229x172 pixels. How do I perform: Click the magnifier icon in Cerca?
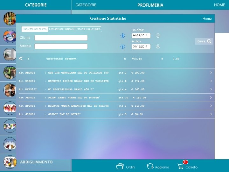point(209,41)
